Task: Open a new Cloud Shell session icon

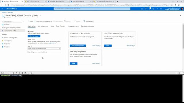Action: pos(26,73)
